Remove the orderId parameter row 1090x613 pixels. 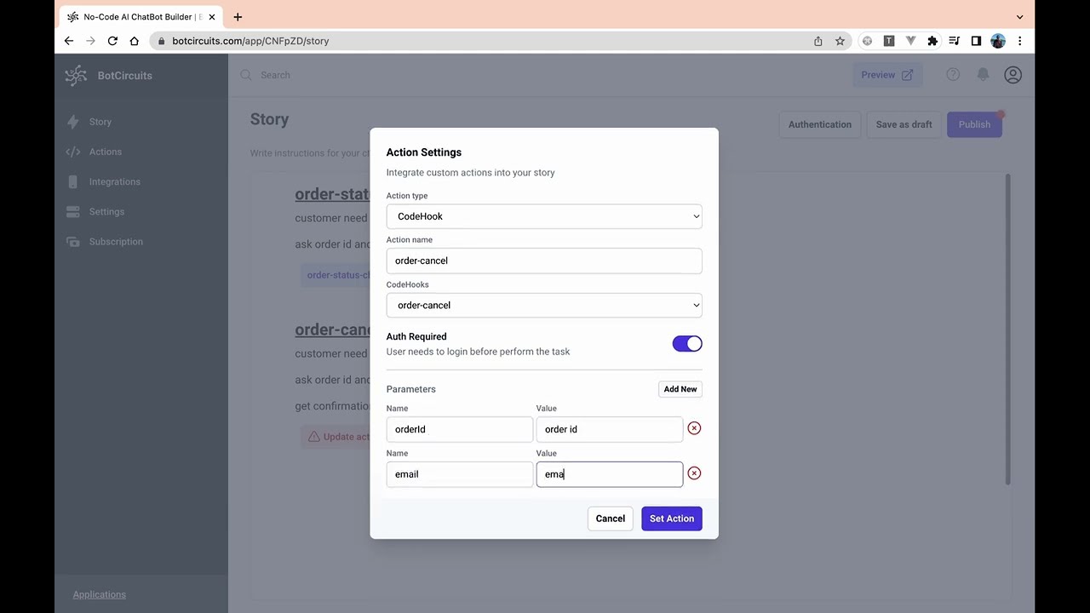point(694,428)
